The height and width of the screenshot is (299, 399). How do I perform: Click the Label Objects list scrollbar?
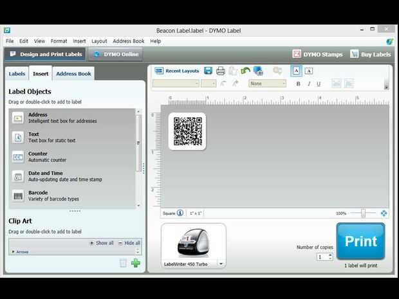pyautogui.click(x=138, y=143)
